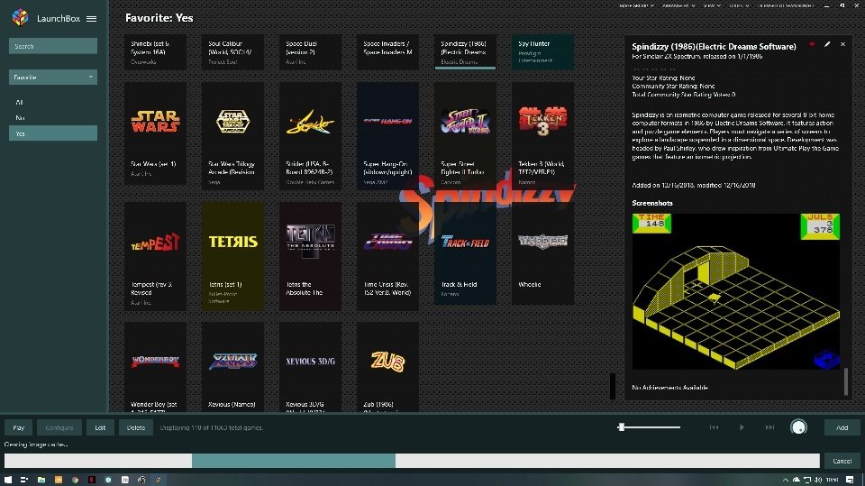865x486 pixels.
Task: Select the Tekken 3 game tile
Action: (x=542, y=136)
